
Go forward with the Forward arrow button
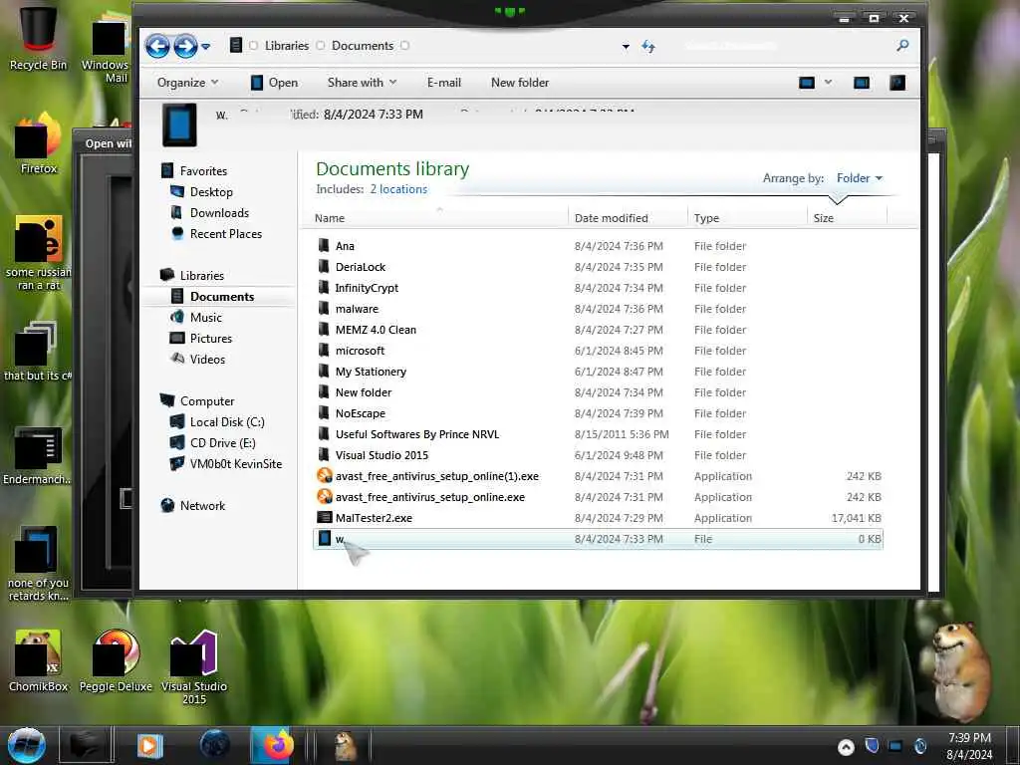click(185, 46)
